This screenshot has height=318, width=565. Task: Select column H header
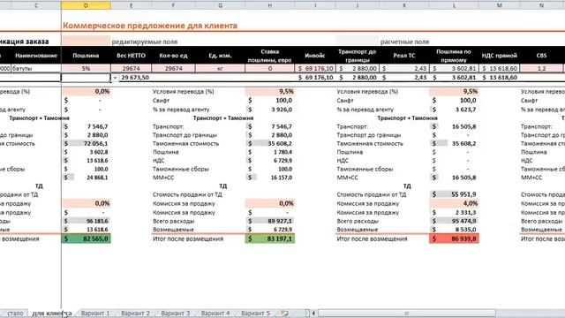point(270,5)
